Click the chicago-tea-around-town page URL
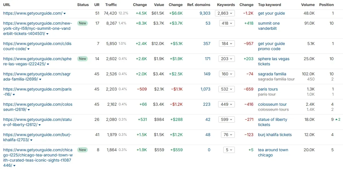Screen dimensions: 343x169 click(x=38, y=158)
